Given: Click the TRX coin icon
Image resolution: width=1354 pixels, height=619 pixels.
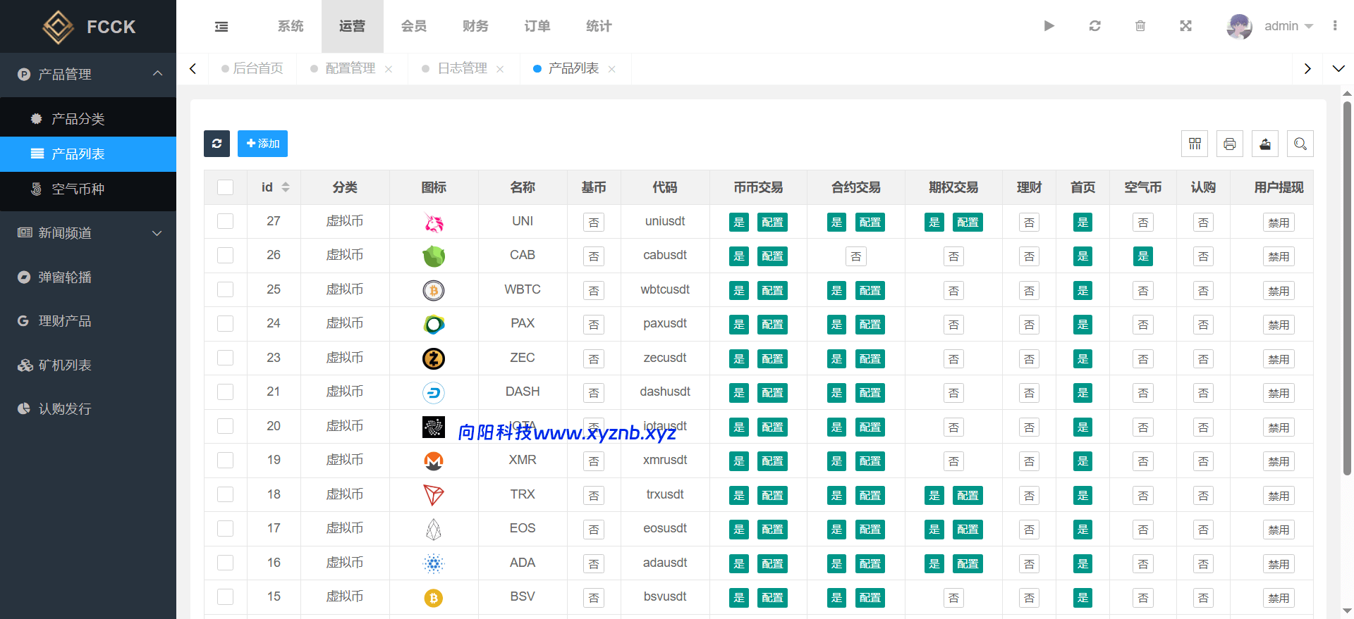Looking at the screenshot, I should pyautogui.click(x=434, y=495).
